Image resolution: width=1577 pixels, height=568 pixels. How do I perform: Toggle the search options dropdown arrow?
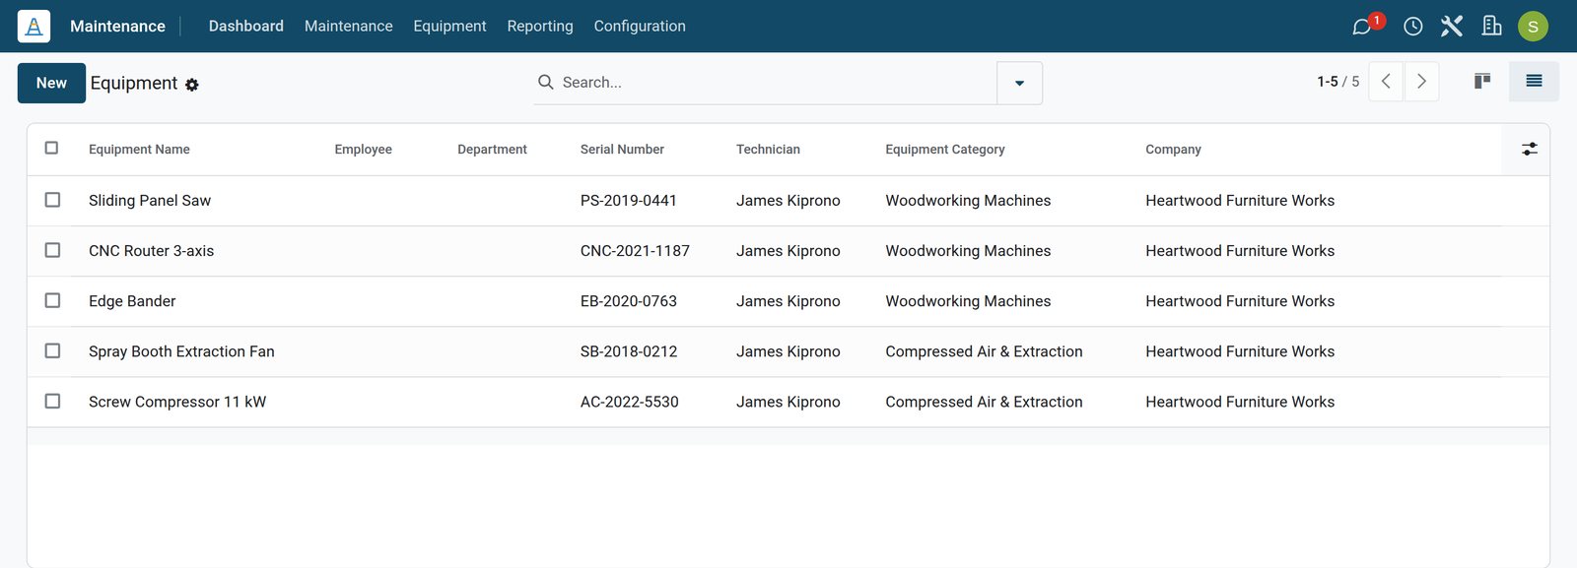(1019, 83)
